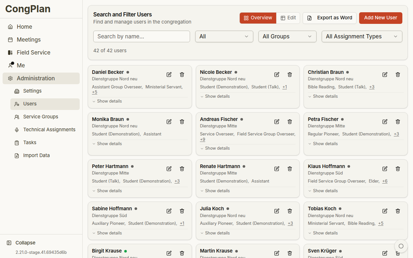Collapse the Administration section
413x258 pixels.
[x=41, y=78]
